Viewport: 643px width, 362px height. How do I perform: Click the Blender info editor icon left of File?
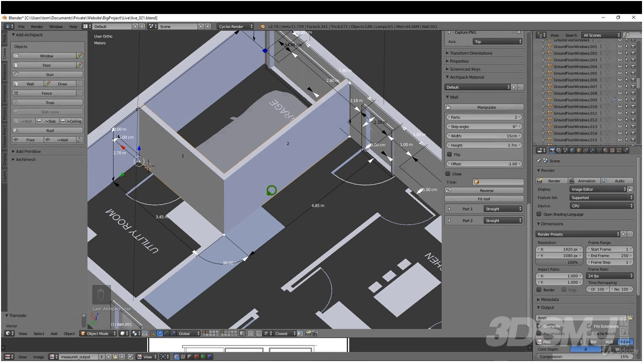coord(9,26)
